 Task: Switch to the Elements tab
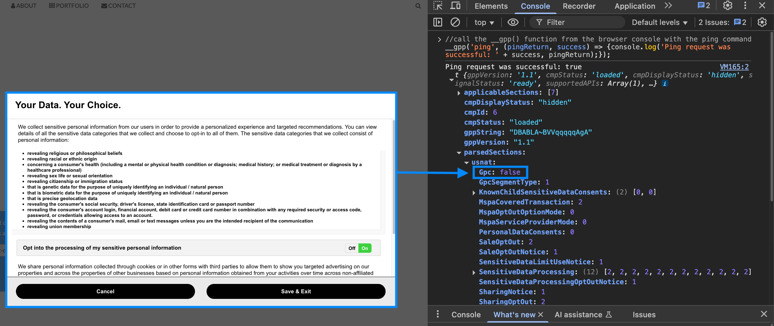pos(491,6)
